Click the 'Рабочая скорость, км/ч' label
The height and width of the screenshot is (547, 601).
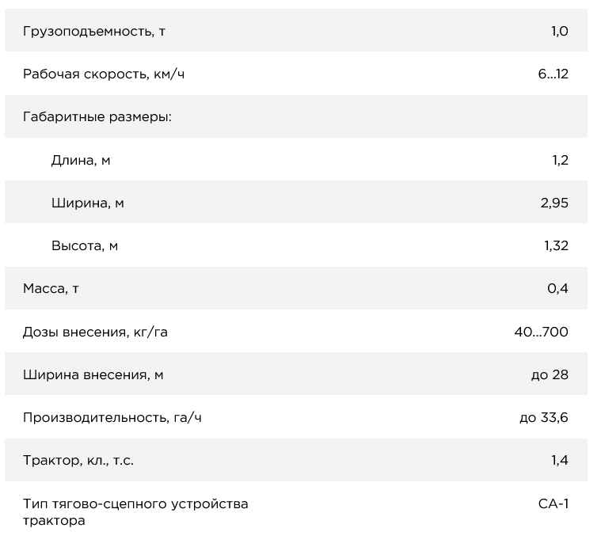click(104, 74)
